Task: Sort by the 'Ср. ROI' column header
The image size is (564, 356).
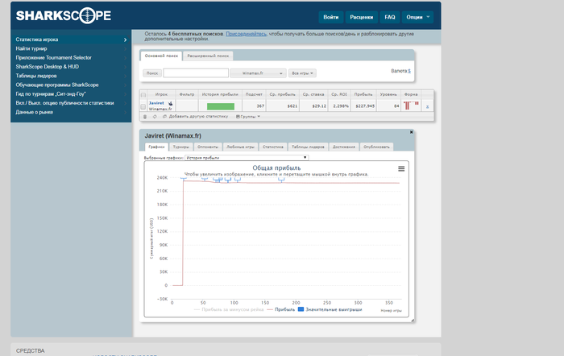Action: pos(339,94)
